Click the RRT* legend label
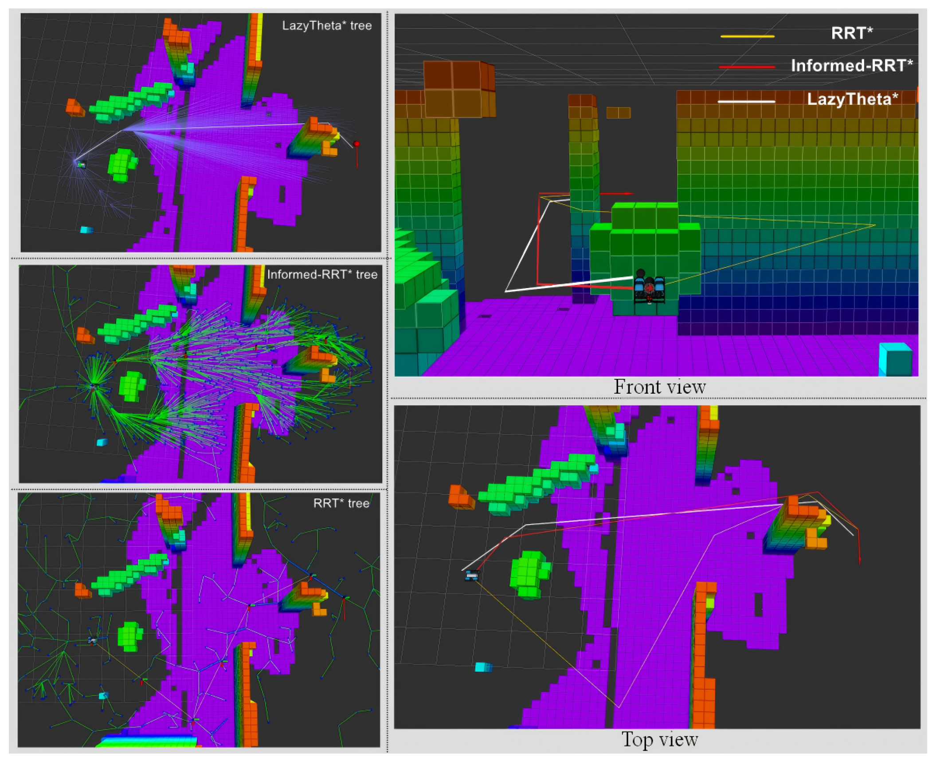 click(x=851, y=33)
